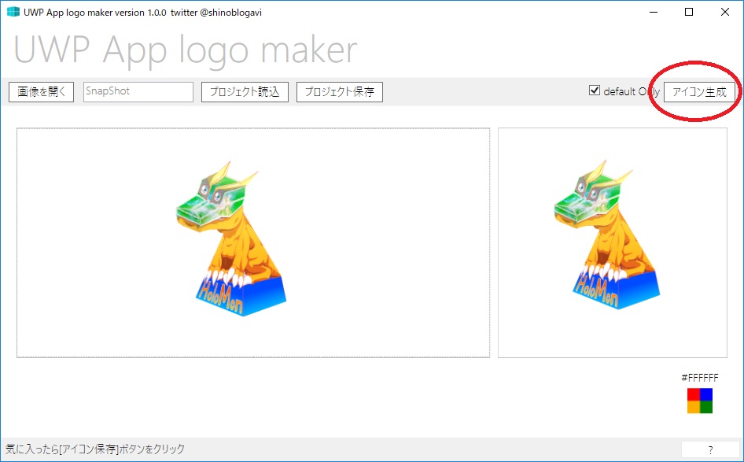Viewport: 744px width, 462px height.
Task: Click the UWP App logo maker heading
Action: [x=186, y=50]
